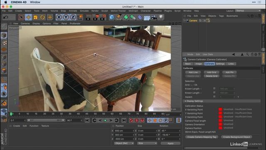Toggle the X axis lock
This screenshot has height=150, width=266.
59,17
